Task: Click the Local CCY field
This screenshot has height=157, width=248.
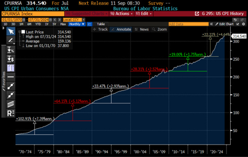Action: click(x=72, y=20)
